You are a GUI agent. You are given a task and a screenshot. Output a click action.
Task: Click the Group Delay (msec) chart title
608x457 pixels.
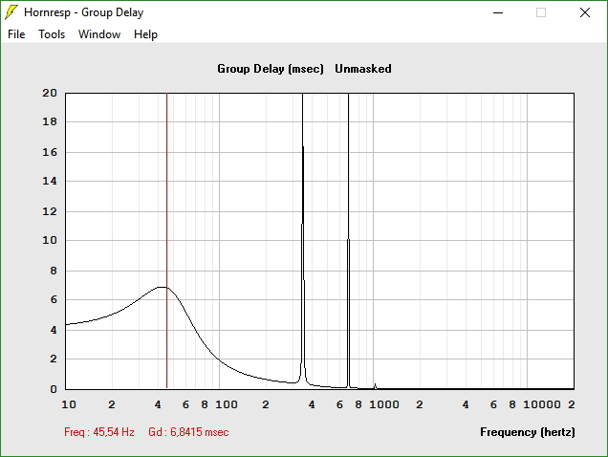(271, 69)
